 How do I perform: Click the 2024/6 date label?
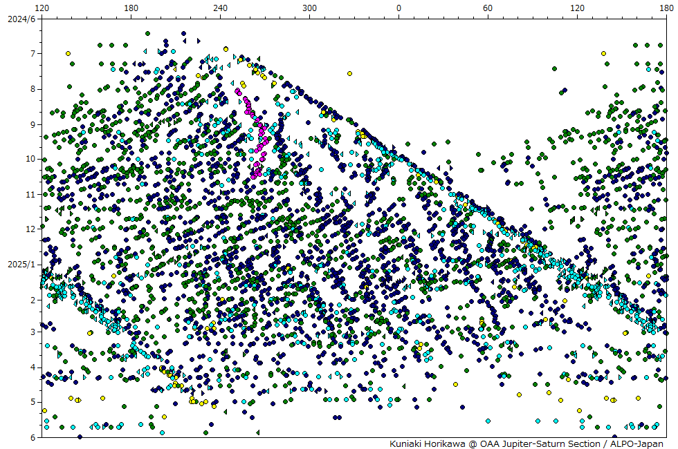(20, 19)
